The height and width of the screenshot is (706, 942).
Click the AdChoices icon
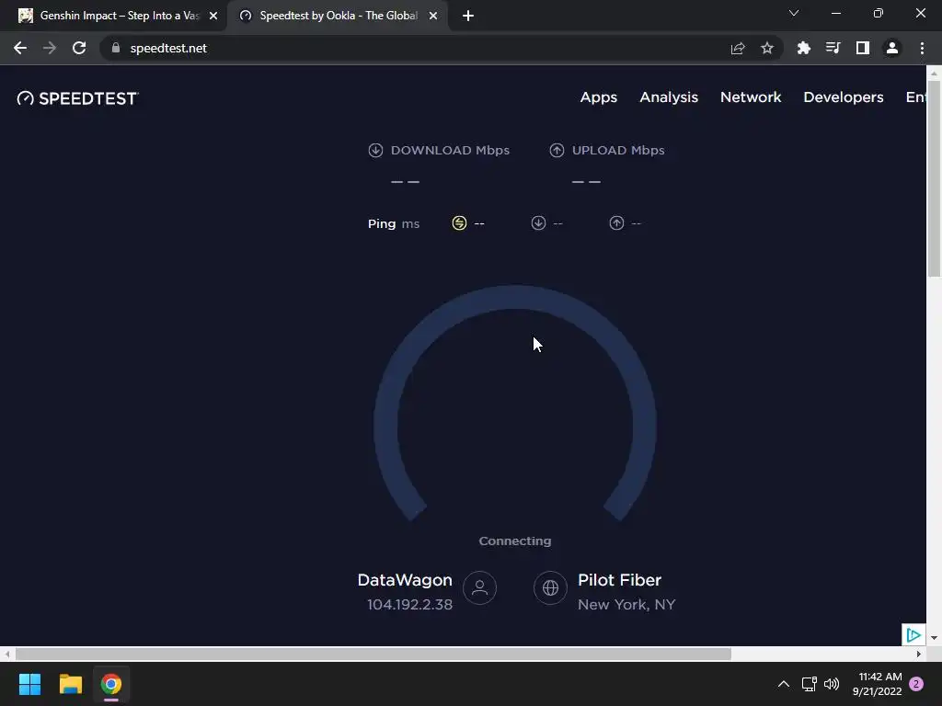pyautogui.click(x=913, y=634)
